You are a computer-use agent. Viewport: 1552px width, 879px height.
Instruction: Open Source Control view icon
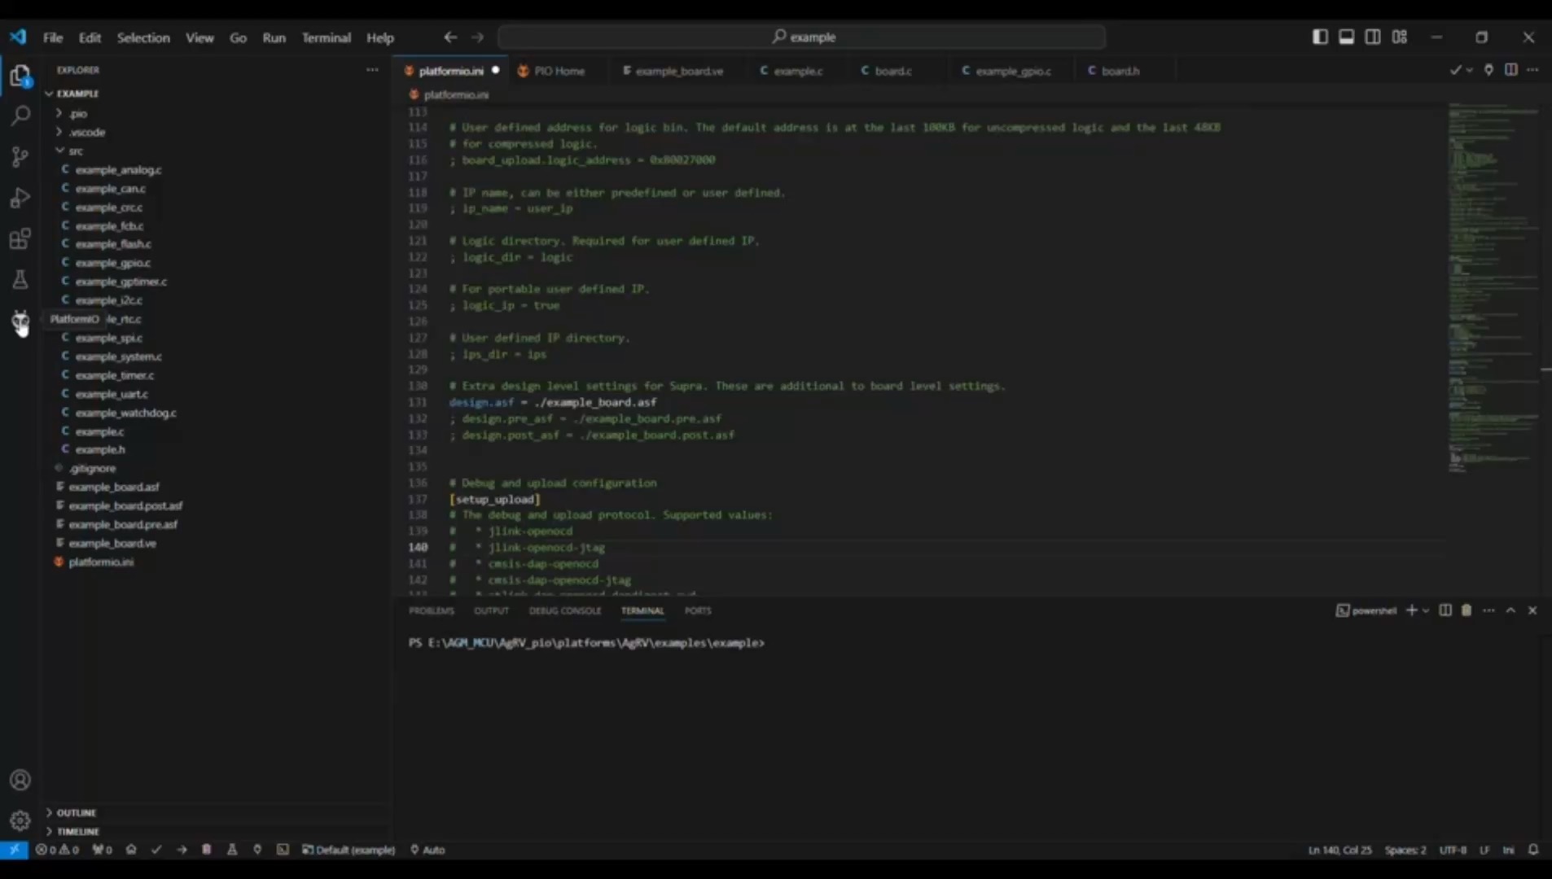click(x=20, y=156)
